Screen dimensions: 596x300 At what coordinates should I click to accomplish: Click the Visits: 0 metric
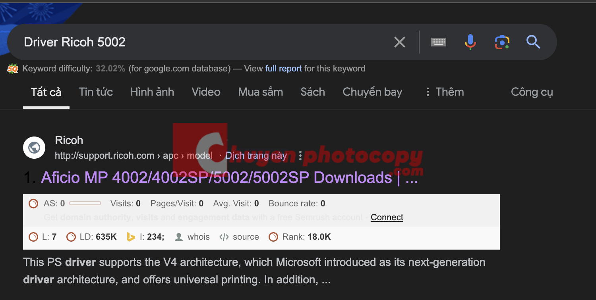pyautogui.click(x=126, y=204)
